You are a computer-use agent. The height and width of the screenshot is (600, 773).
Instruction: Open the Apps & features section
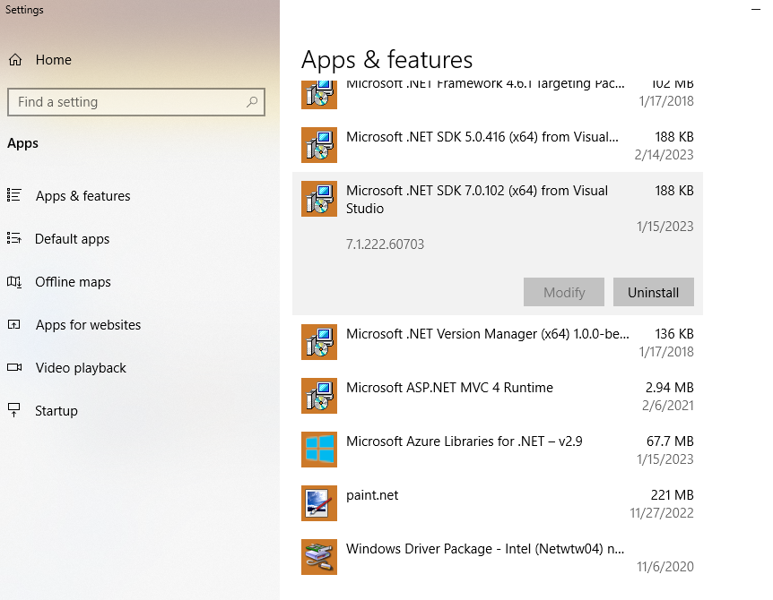pos(83,196)
